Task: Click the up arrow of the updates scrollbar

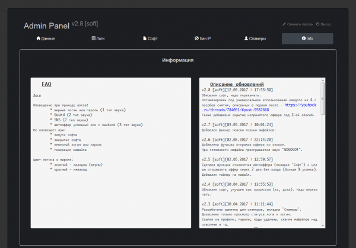Action: click(x=323, y=81)
